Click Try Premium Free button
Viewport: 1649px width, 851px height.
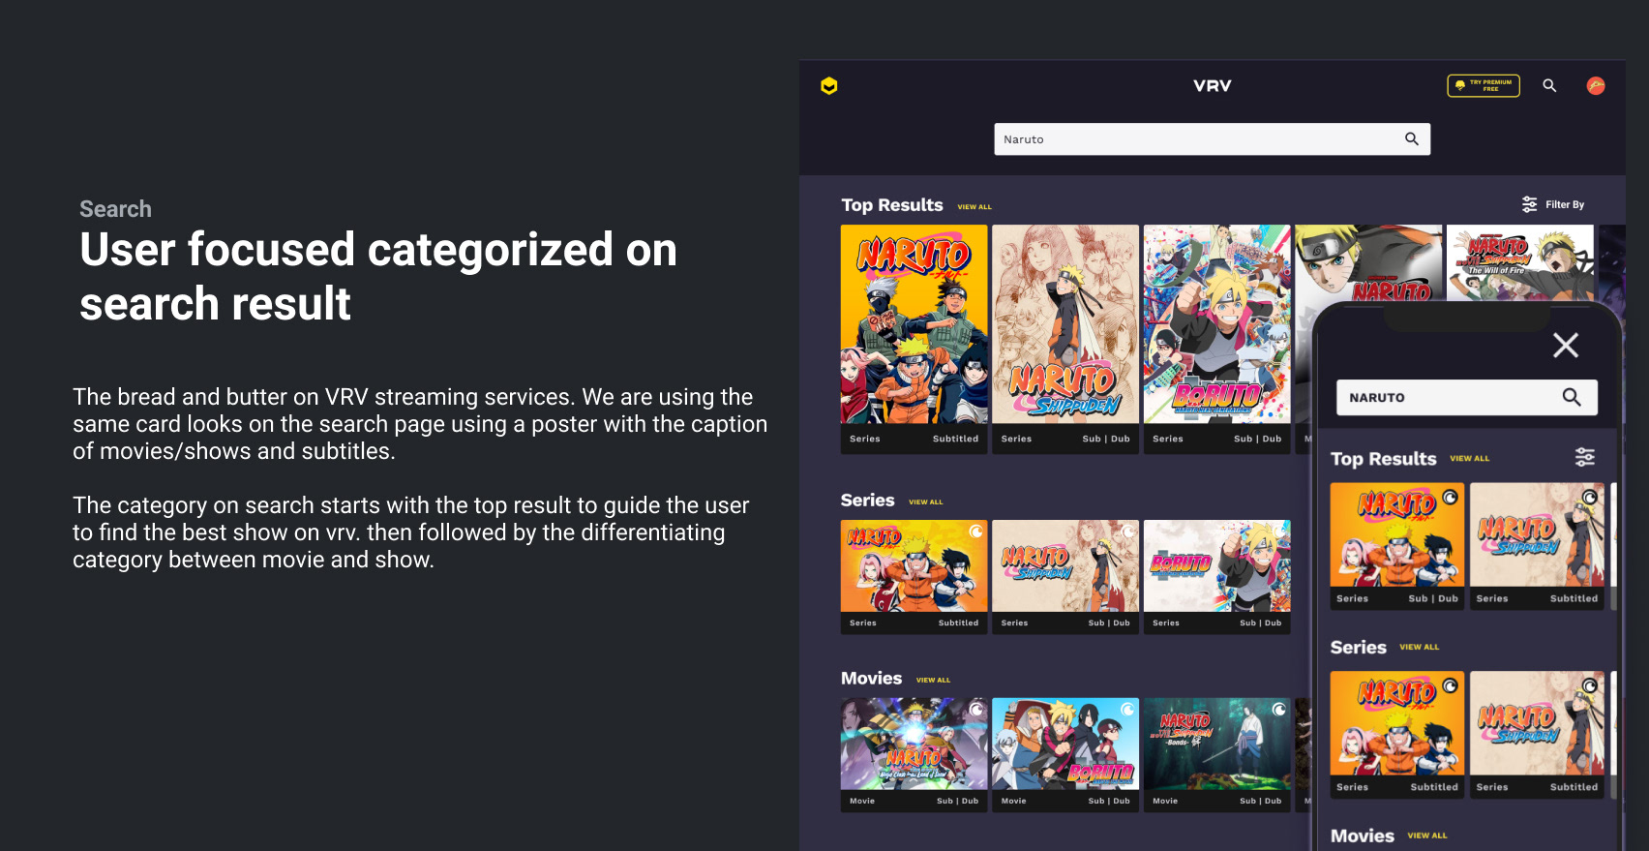pos(1484,85)
